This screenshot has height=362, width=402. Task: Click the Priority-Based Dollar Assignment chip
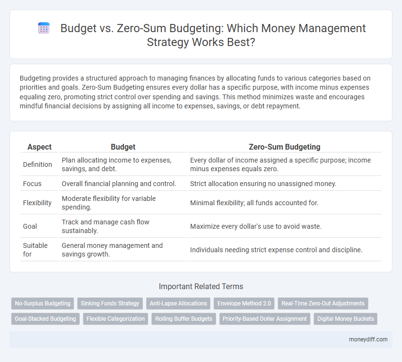[265, 318]
